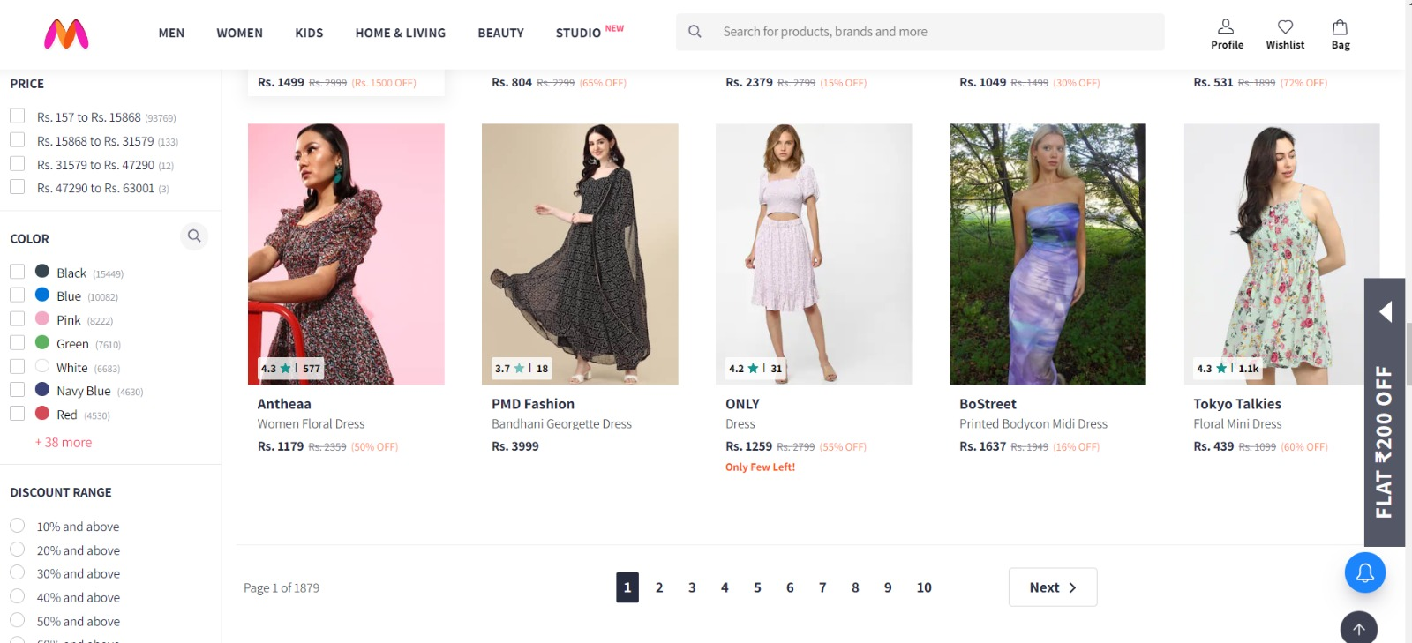The width and height of the screenshot is (1412, 643).
Task: Open the Antheaa floral dress image
Action: click(346, 254)
